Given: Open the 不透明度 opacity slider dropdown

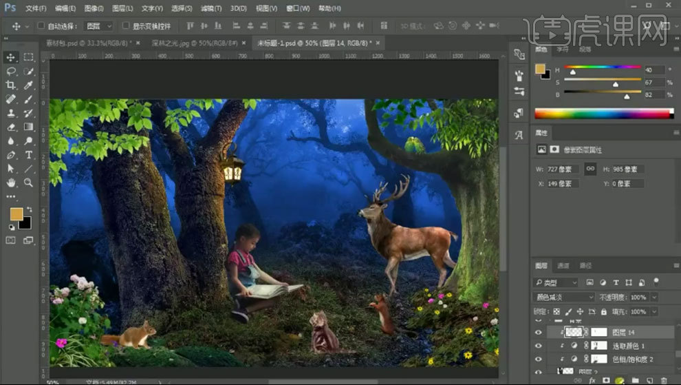Looking at the screenshot, I should [x=654, y=297].
